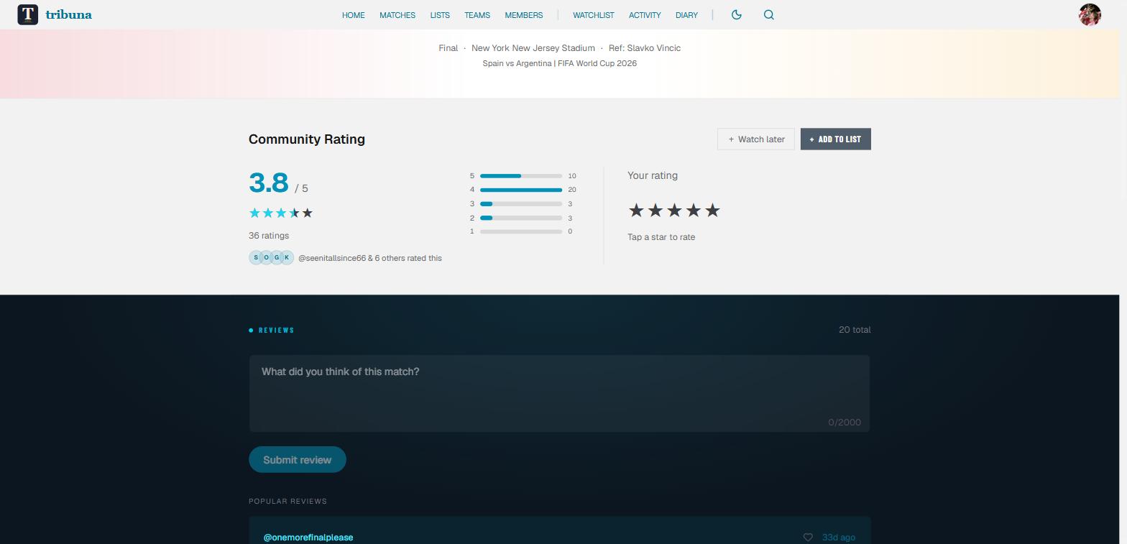This screenshot has width=1127, height=544.
Task: Rate the match one star
Action: [x=636, y=210]
